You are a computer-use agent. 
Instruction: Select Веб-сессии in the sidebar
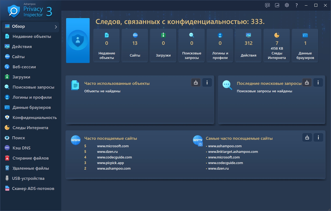click(24, 67)
